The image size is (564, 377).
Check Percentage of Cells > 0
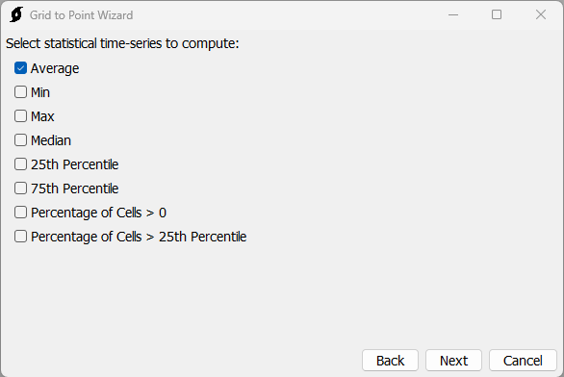tap(20, 212)
